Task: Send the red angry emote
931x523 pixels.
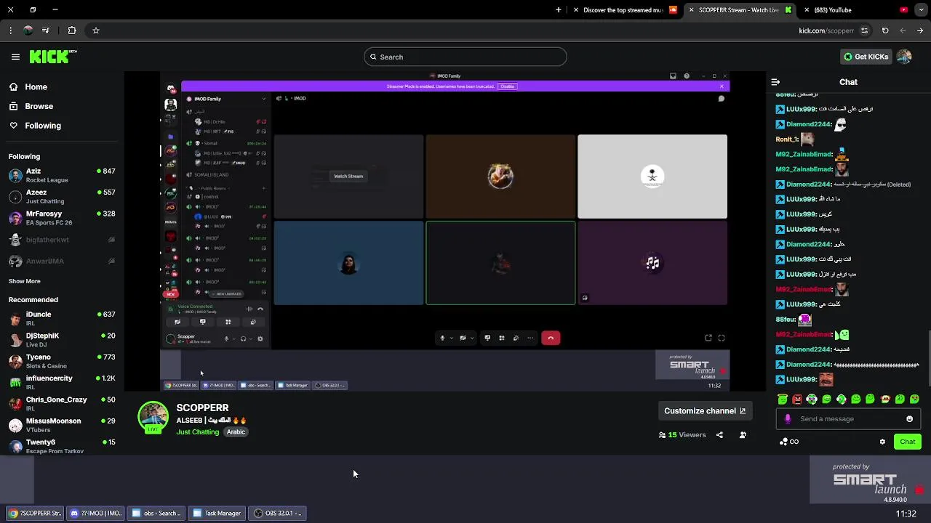Action: pos(797,399)
